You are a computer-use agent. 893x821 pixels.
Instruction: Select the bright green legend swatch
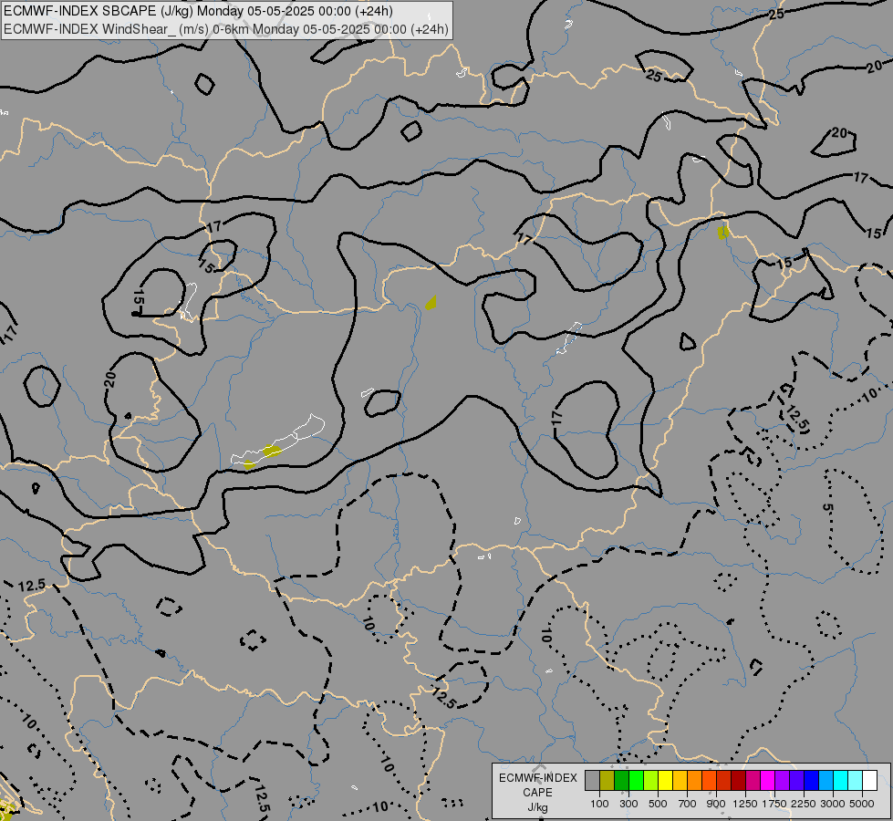tap(636, 781)
